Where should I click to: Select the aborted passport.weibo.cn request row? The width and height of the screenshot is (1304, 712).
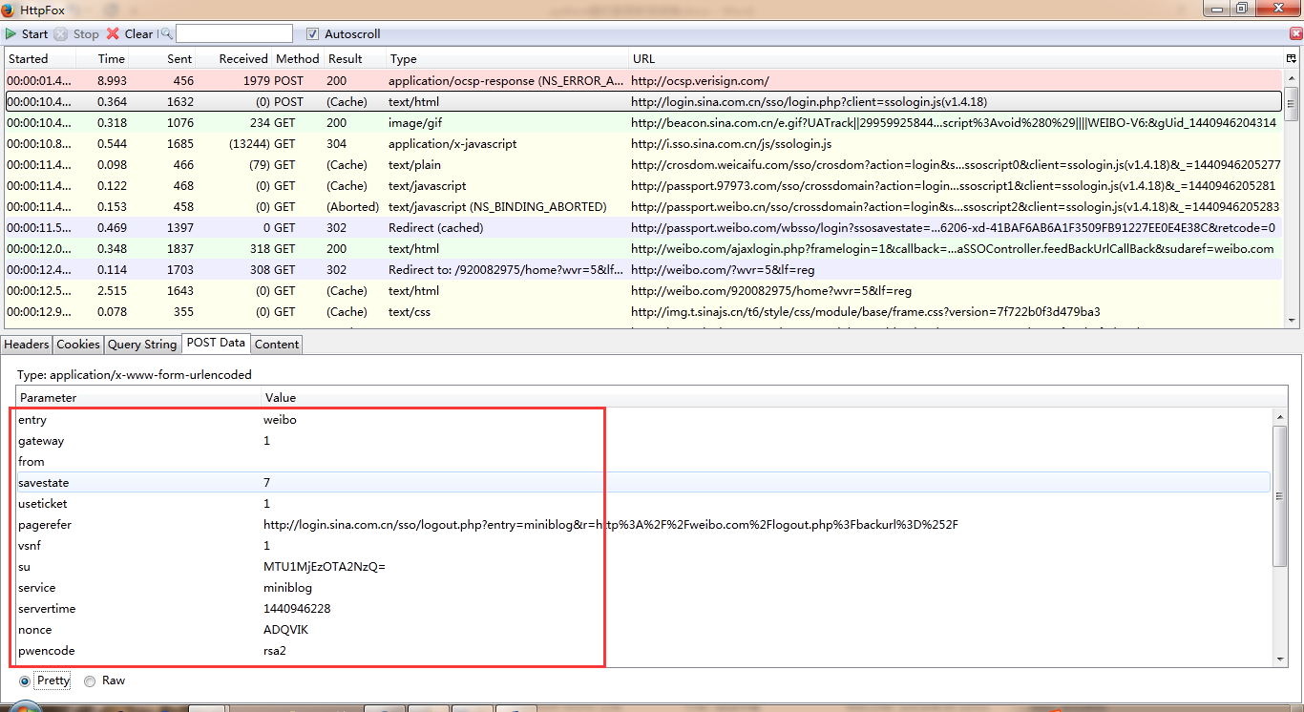(x=643, y=206)
